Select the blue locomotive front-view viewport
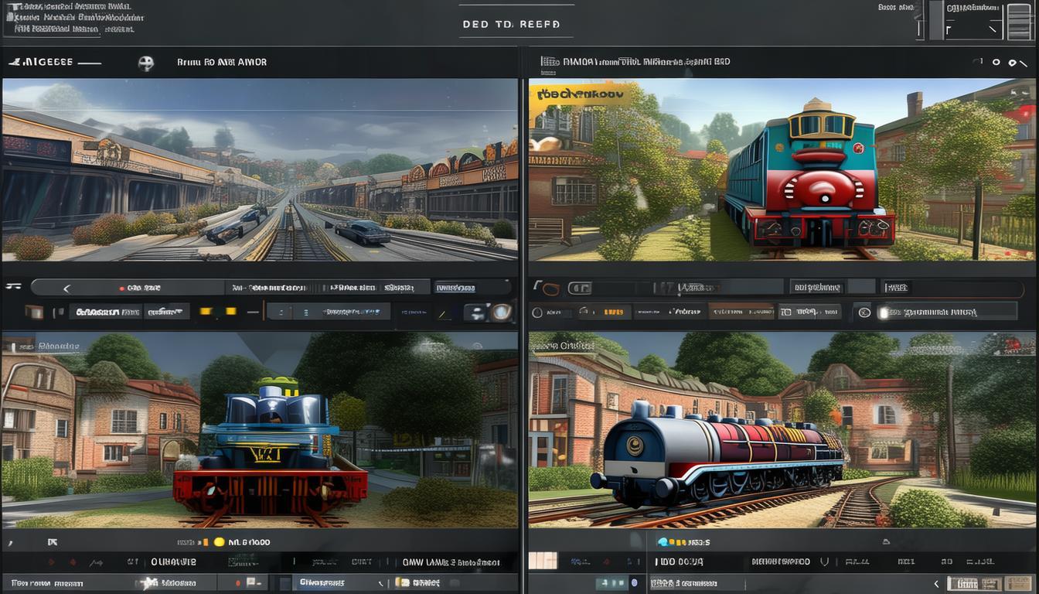Image resolution: width=1039 pixels, height=594 pixels. [x=260, y=430]
